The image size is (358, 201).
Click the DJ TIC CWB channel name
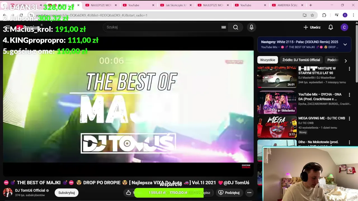click(x=306, y=123)
